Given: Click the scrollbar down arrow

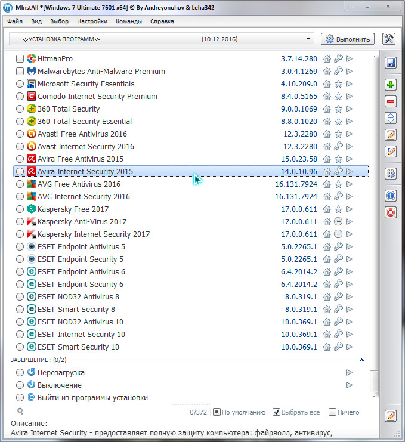Looking at the screenshot, I should pyautogui.click(x=374, y=397).
